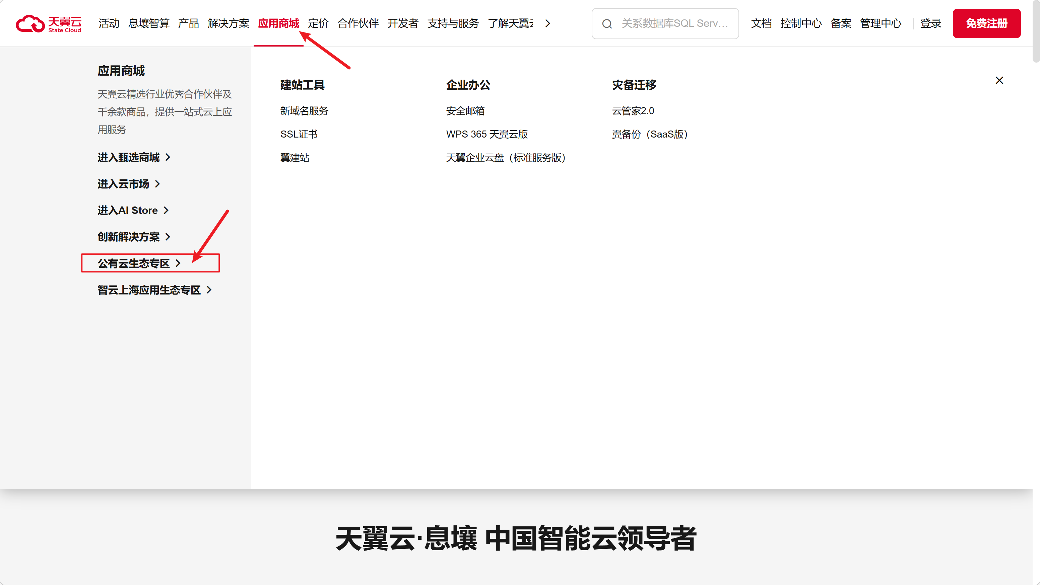Focus the 关系数据库SQL Server search field
Viewport: 1040px width, 585px height.
674,23
